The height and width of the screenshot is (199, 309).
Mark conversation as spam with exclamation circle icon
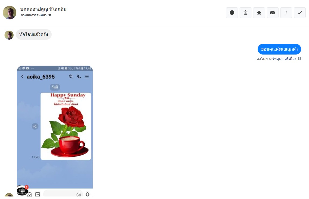pos(232,13)
